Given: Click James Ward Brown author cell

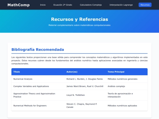Looking at the screenshot, I should click(85, 86).
